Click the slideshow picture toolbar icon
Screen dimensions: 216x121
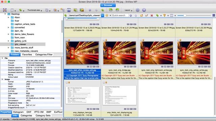click(x=82, y=10)
